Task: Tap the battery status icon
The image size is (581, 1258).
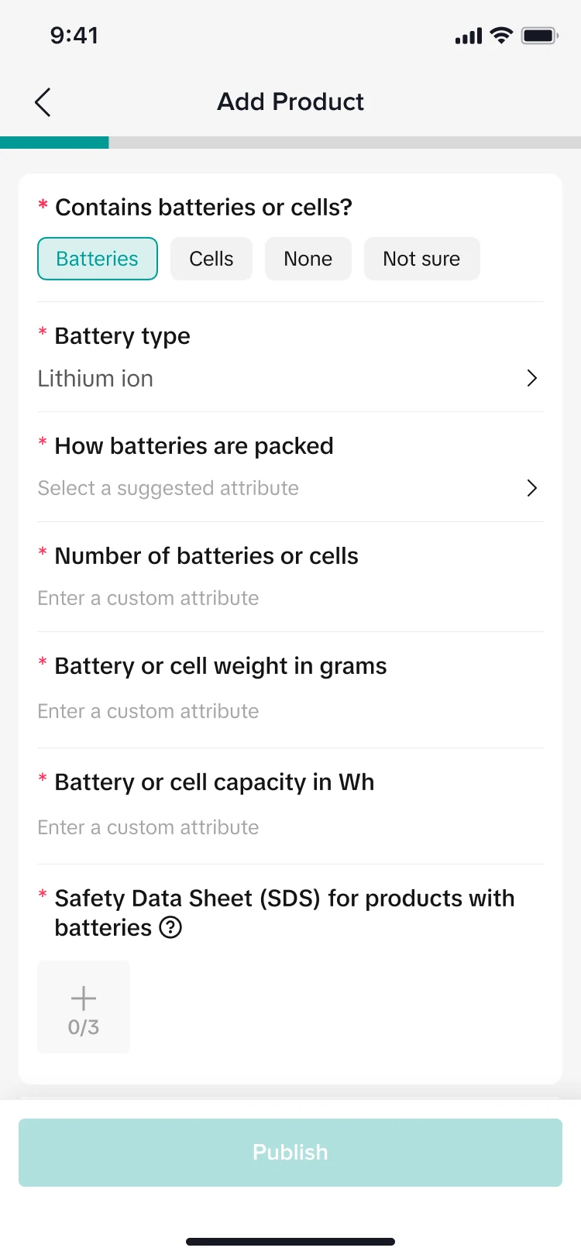Action: (x=539, y=36)
